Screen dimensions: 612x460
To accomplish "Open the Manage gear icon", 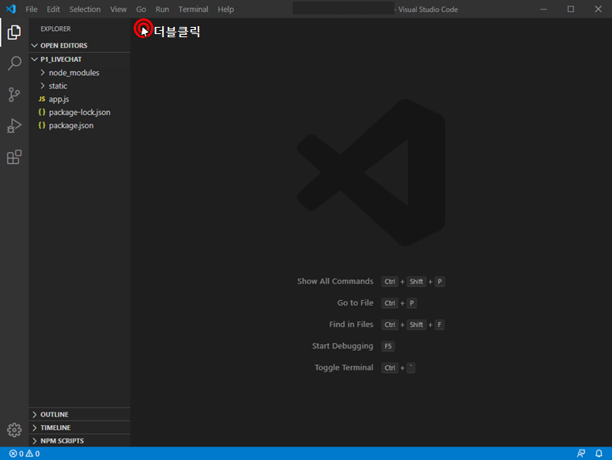I will (14, 430).
